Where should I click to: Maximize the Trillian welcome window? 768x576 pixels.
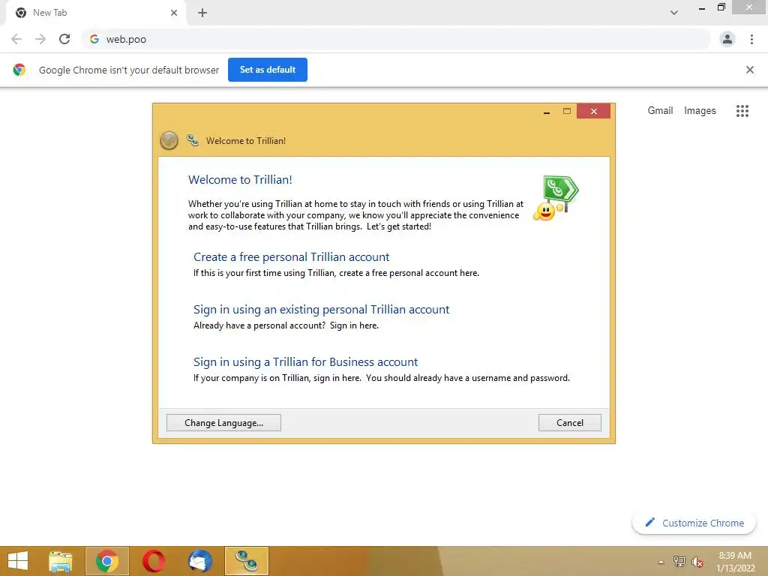(x=567, y=111)
